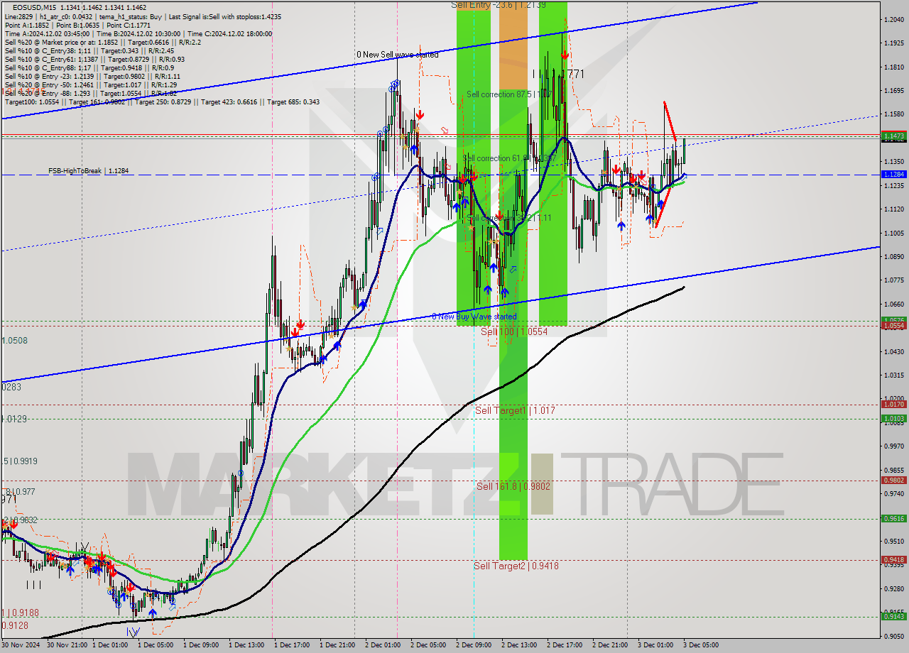
Task: Click the 'Time A:2024.12.02 03:45:00' line
Action: pyautogui.click(x=138, y=33)
